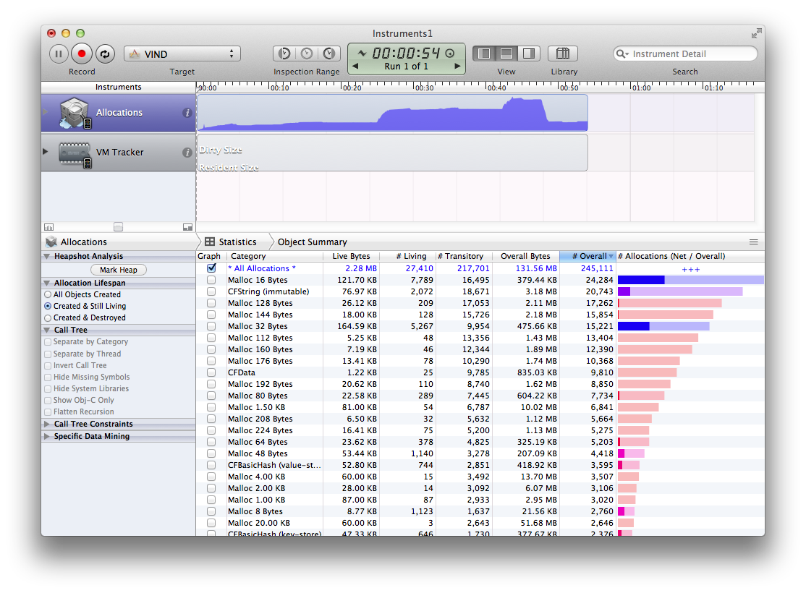Sort by the Category column header
806x593 pixels.
click(x=274, y=256)
